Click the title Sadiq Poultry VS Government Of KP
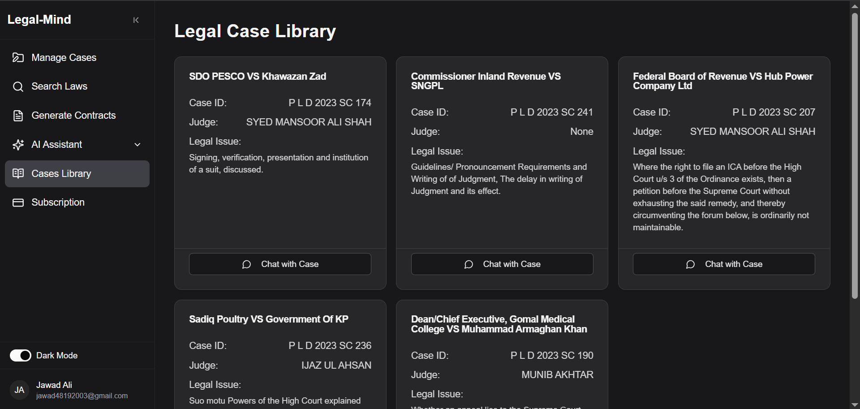The width and height of the screenshot is (860, 409). click(269, 319)
